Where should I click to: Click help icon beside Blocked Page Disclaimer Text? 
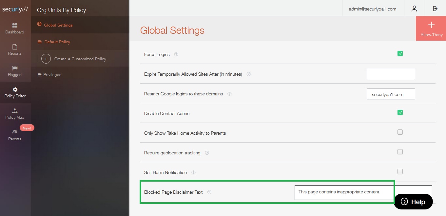tap(209, 192)
